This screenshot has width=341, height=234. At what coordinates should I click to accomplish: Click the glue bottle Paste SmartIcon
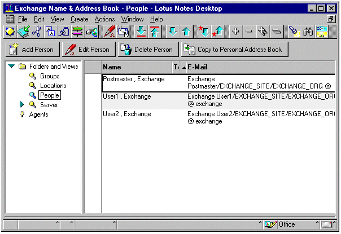click(64, 32)
